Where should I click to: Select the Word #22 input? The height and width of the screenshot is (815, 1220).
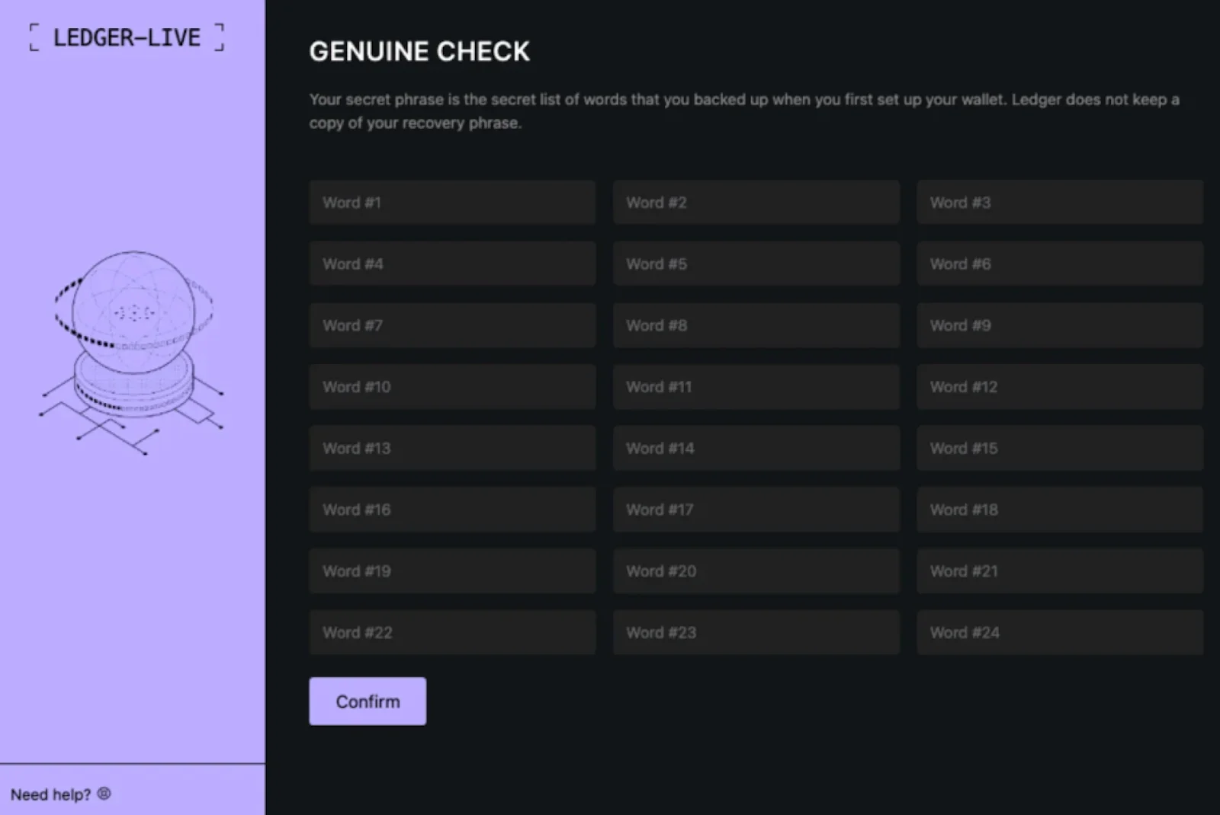451,632
